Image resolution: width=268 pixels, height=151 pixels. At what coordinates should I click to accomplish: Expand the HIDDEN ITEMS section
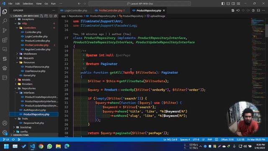(21, 135)
